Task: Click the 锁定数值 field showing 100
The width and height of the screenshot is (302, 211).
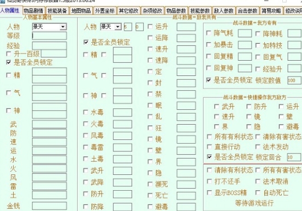Action: [294, 80]
